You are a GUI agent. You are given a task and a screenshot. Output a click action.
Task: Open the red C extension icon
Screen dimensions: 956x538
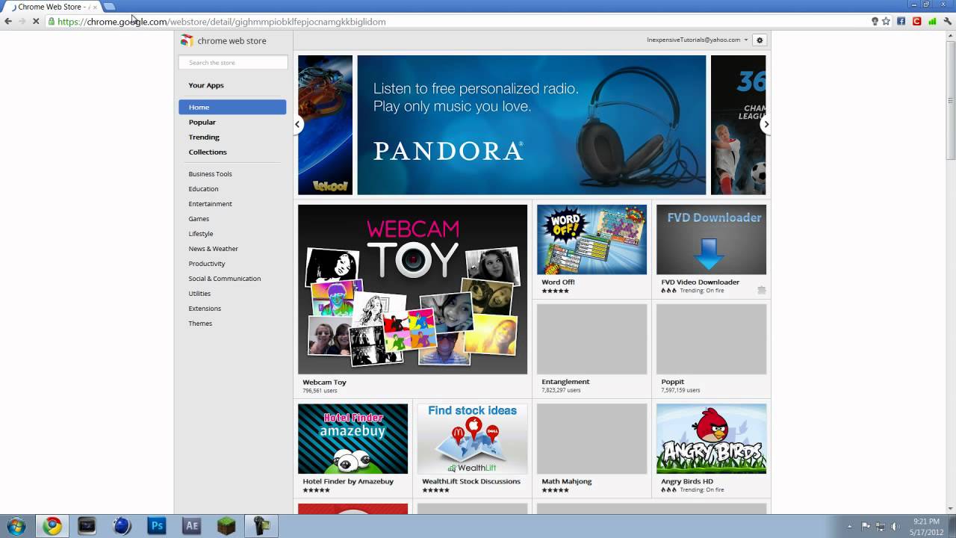point(916,22)
